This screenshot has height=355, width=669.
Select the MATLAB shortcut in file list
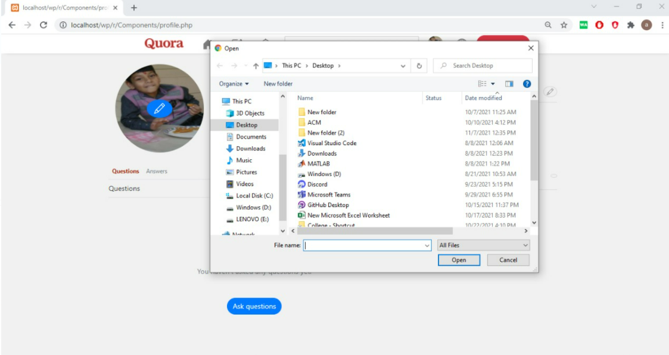[x=313, y=164]
